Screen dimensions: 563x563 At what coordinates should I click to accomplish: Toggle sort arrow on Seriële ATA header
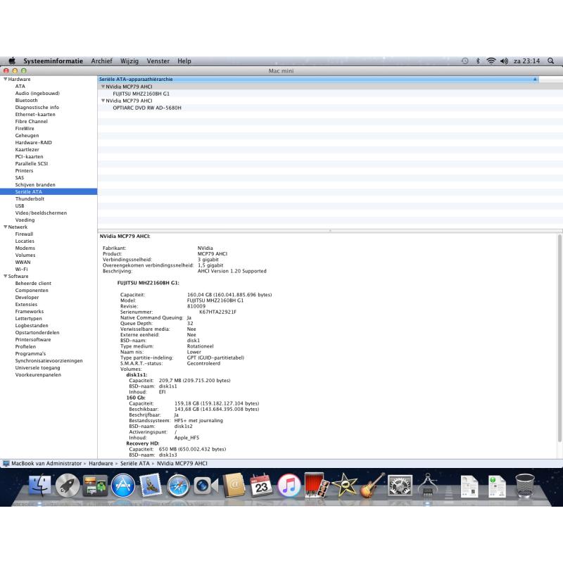click(535, 79)
